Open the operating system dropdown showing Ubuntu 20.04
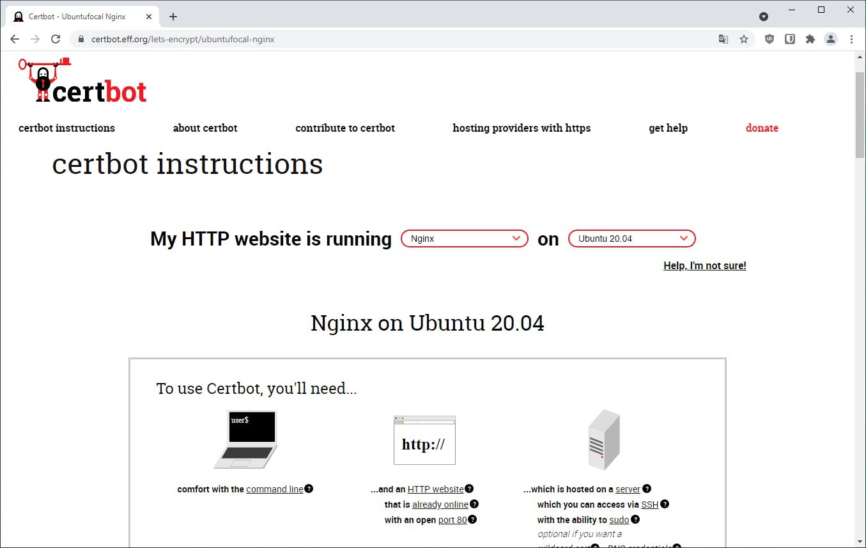Viewport: 866px width, 548px height. click(631, 239)
